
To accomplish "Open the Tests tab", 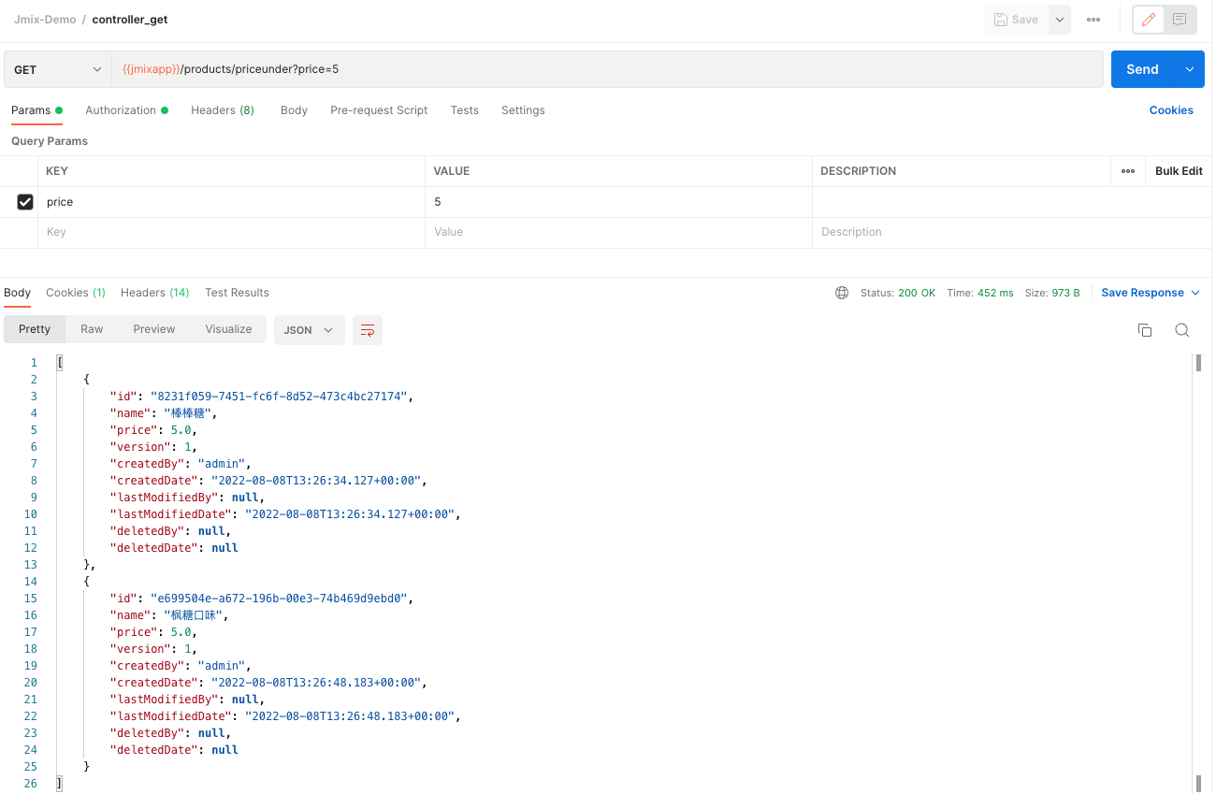I will 464,110.
